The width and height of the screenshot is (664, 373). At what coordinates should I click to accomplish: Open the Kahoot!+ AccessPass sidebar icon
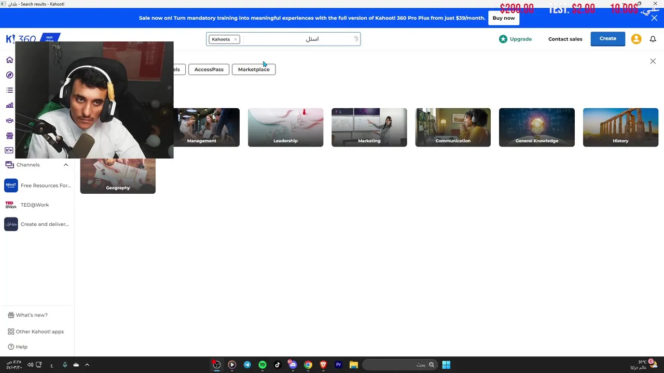(x=9, y=150)
